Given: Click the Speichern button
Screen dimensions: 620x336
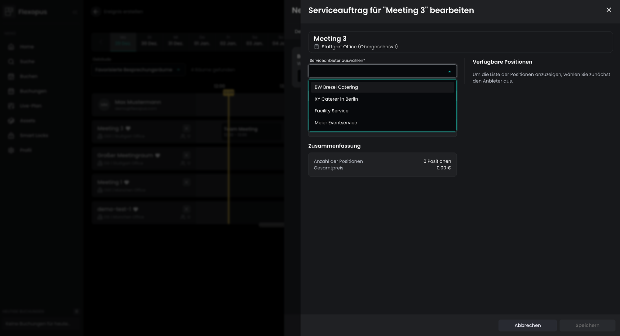Looking at the screenshot, I should coord(587,325).
